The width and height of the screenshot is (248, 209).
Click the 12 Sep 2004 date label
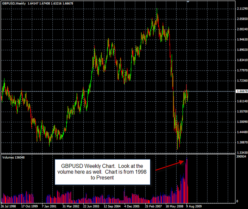coord(112,206)
